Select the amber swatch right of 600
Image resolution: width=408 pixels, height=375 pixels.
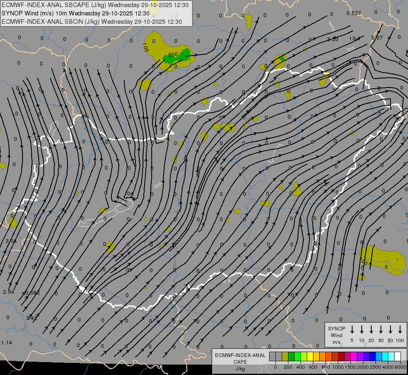[x=316, y=356]
